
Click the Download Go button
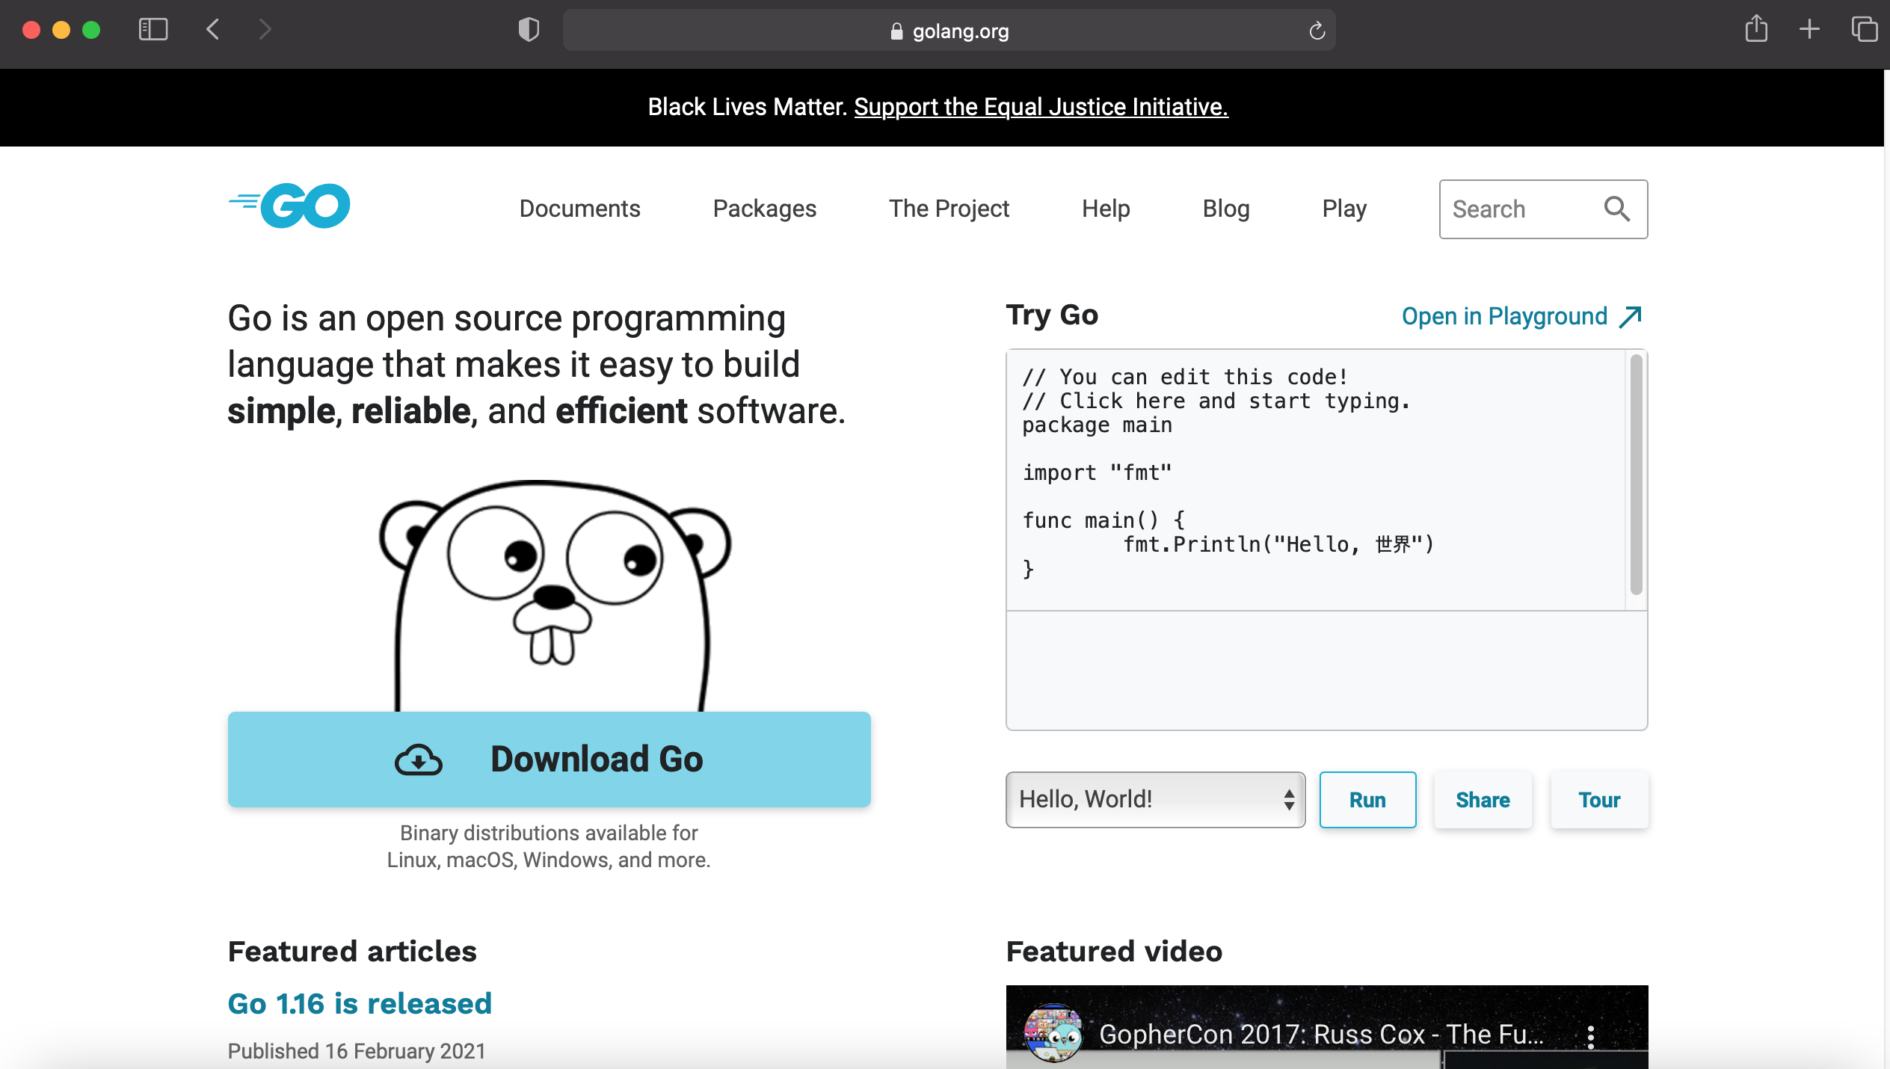[549, 759]
